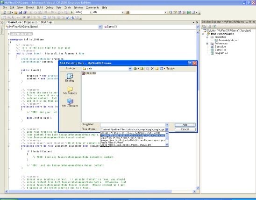Image resolution: width=256 pixels, height=200 pixels.
Task: Click the green Start Debugging arrow
Action: click(71, 12)
